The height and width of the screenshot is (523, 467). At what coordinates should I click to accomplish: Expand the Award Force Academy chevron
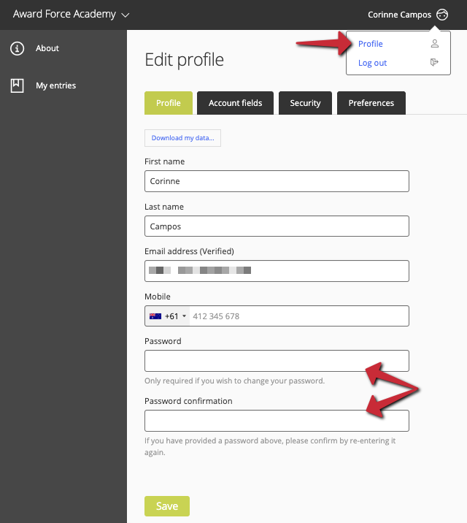coord(126,15)
